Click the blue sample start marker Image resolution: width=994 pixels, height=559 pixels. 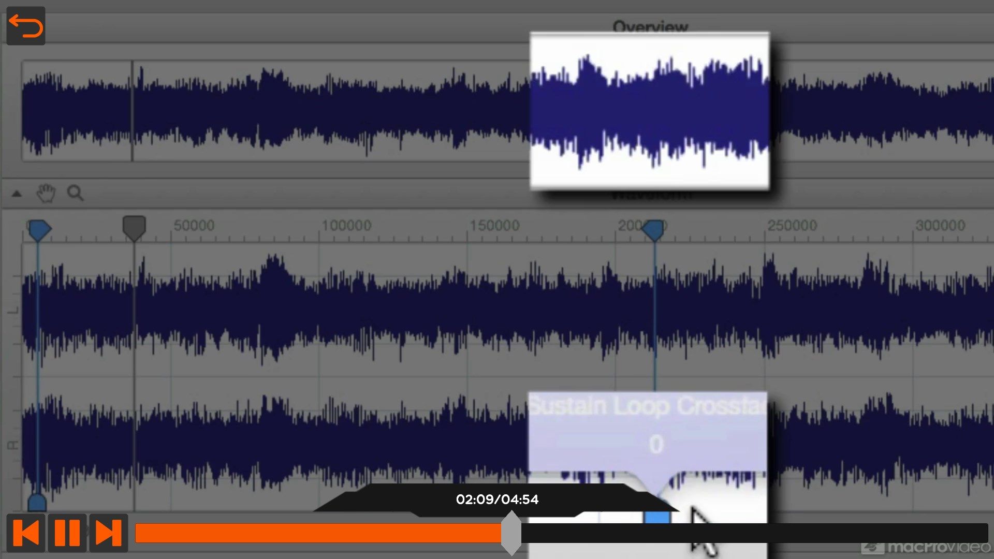[x=39, y=230]
